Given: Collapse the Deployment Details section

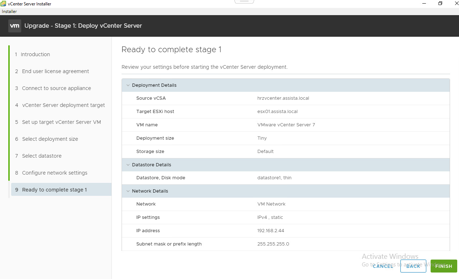Looking at the screenshot, I should [x=128, y=85].
